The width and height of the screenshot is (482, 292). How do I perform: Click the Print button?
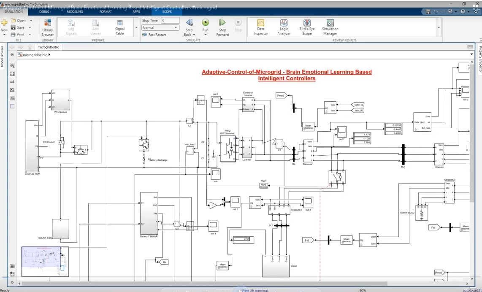(x=18, y=35)
